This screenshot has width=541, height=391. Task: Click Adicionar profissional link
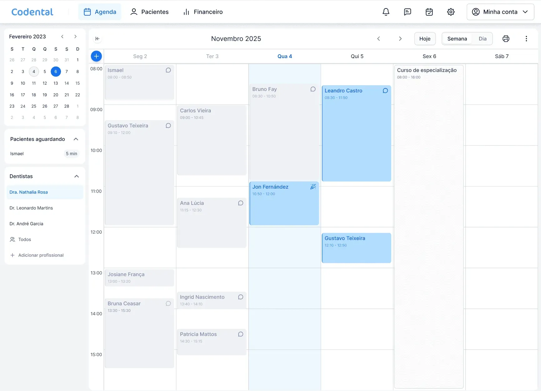[41, 255]
